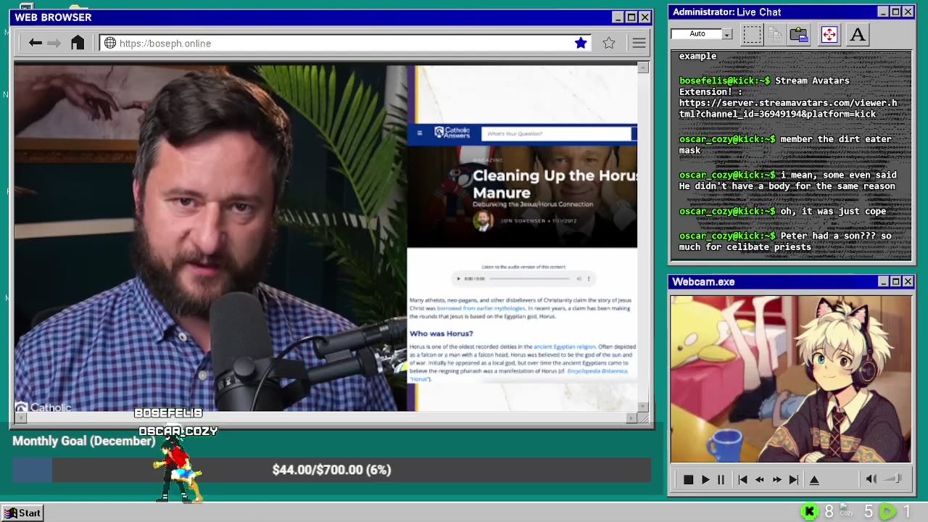The width and height of the screenshot is (928, 522).
Task: Click the green Rumble play icon in tray
Action: [x=887, y=512]
